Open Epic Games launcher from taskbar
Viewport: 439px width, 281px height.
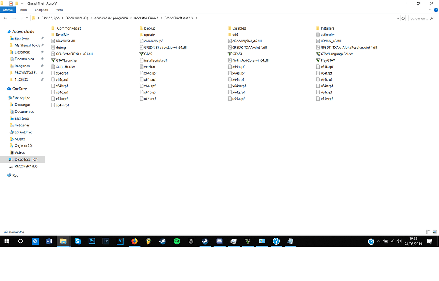[x=191, y=241]
